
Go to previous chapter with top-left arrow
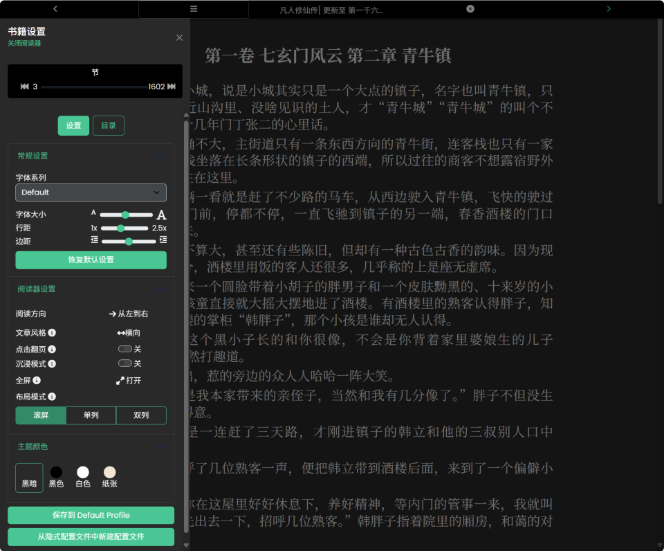[x=55, y=9]
